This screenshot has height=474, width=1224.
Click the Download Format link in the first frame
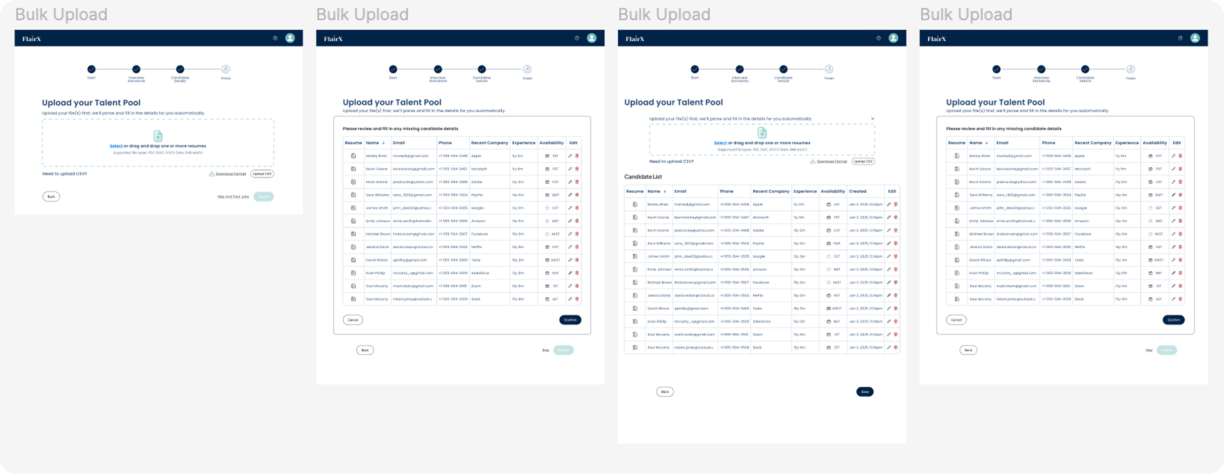coord(231,174)
